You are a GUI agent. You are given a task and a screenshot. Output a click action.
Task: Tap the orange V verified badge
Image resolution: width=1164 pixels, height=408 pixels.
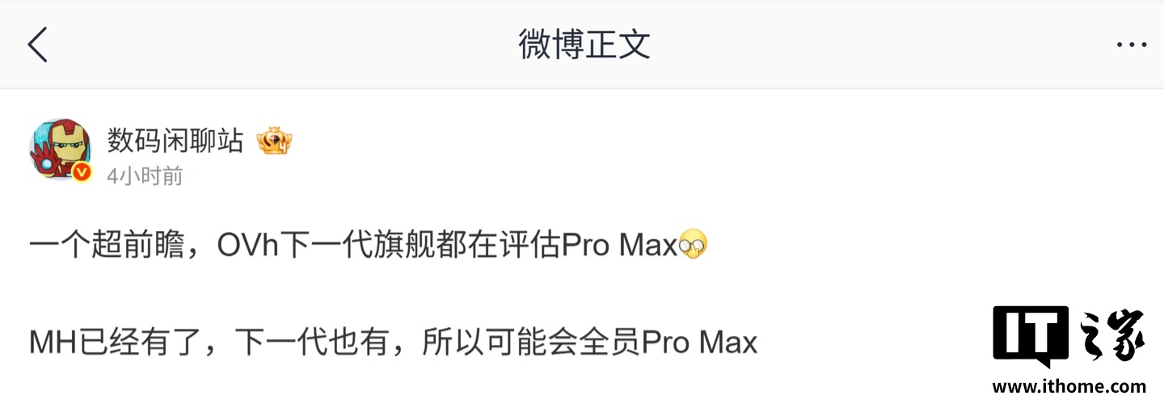(x=82, y=171)
